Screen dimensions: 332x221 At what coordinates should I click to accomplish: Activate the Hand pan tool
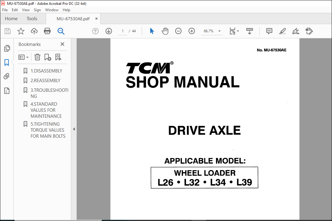click(165, 31)
